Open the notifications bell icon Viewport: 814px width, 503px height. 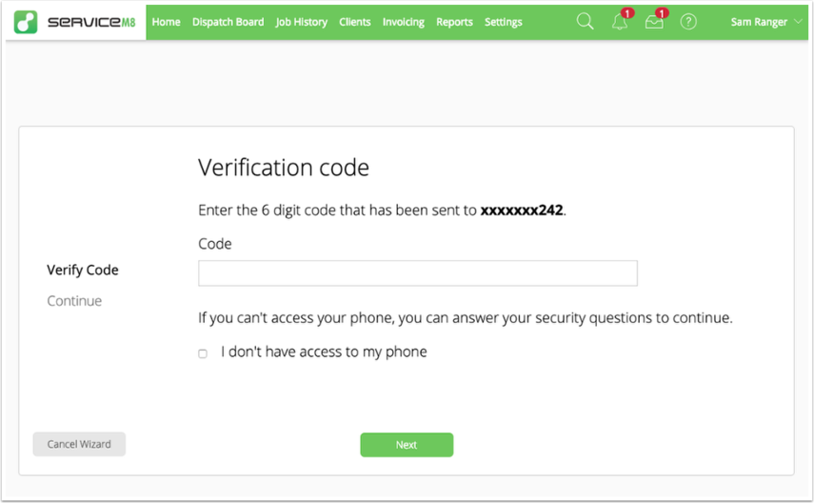[x=620, y=22]
